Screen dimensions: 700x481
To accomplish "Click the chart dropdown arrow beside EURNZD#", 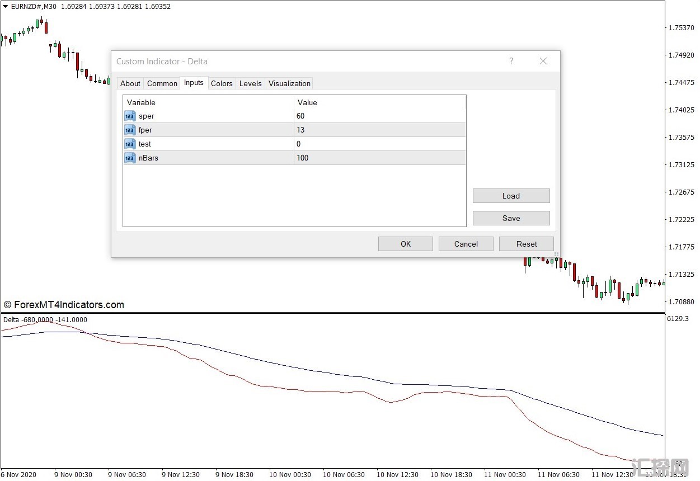I will coord(5,7).
